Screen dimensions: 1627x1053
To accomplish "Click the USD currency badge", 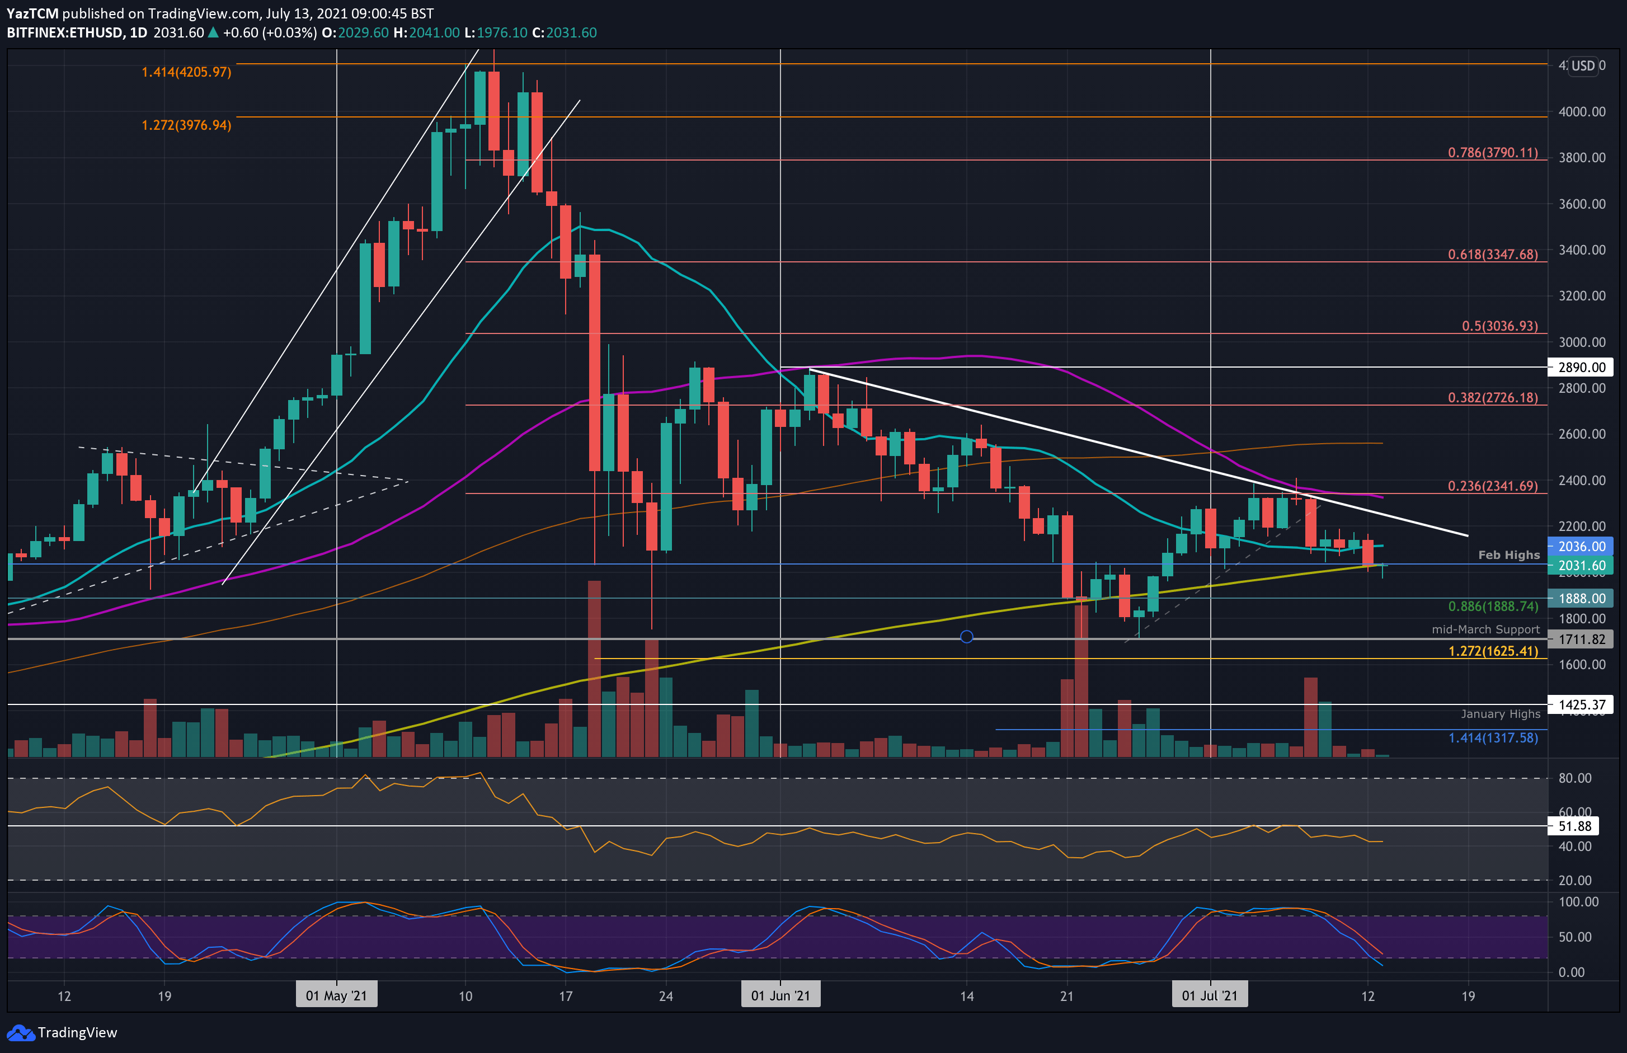I will [1583, 65].
